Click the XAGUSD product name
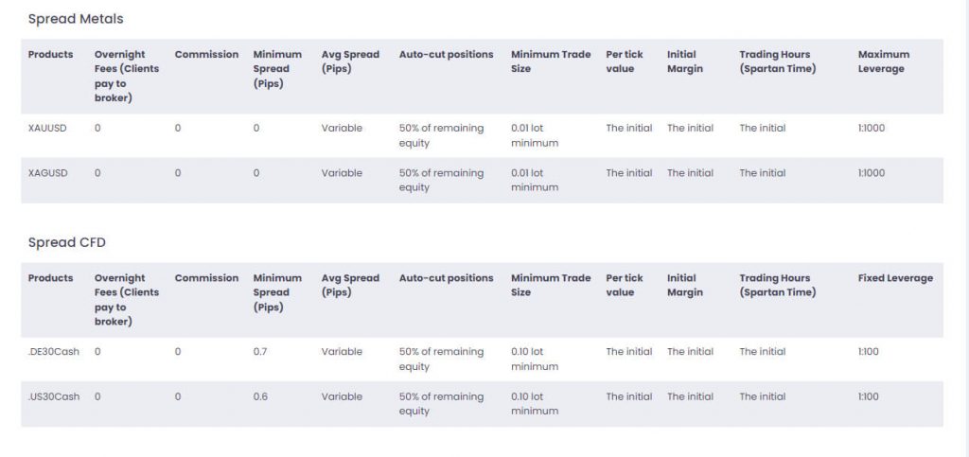 pyautogui.click(x=46, y=173)
